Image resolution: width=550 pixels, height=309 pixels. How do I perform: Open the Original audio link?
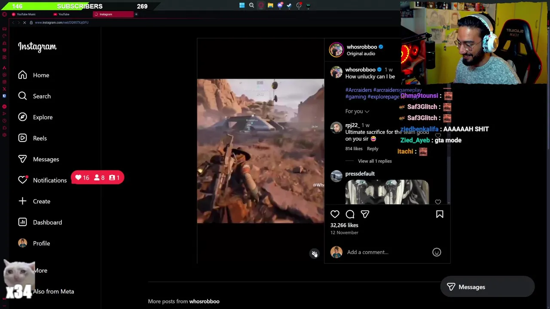click(361, 54)
